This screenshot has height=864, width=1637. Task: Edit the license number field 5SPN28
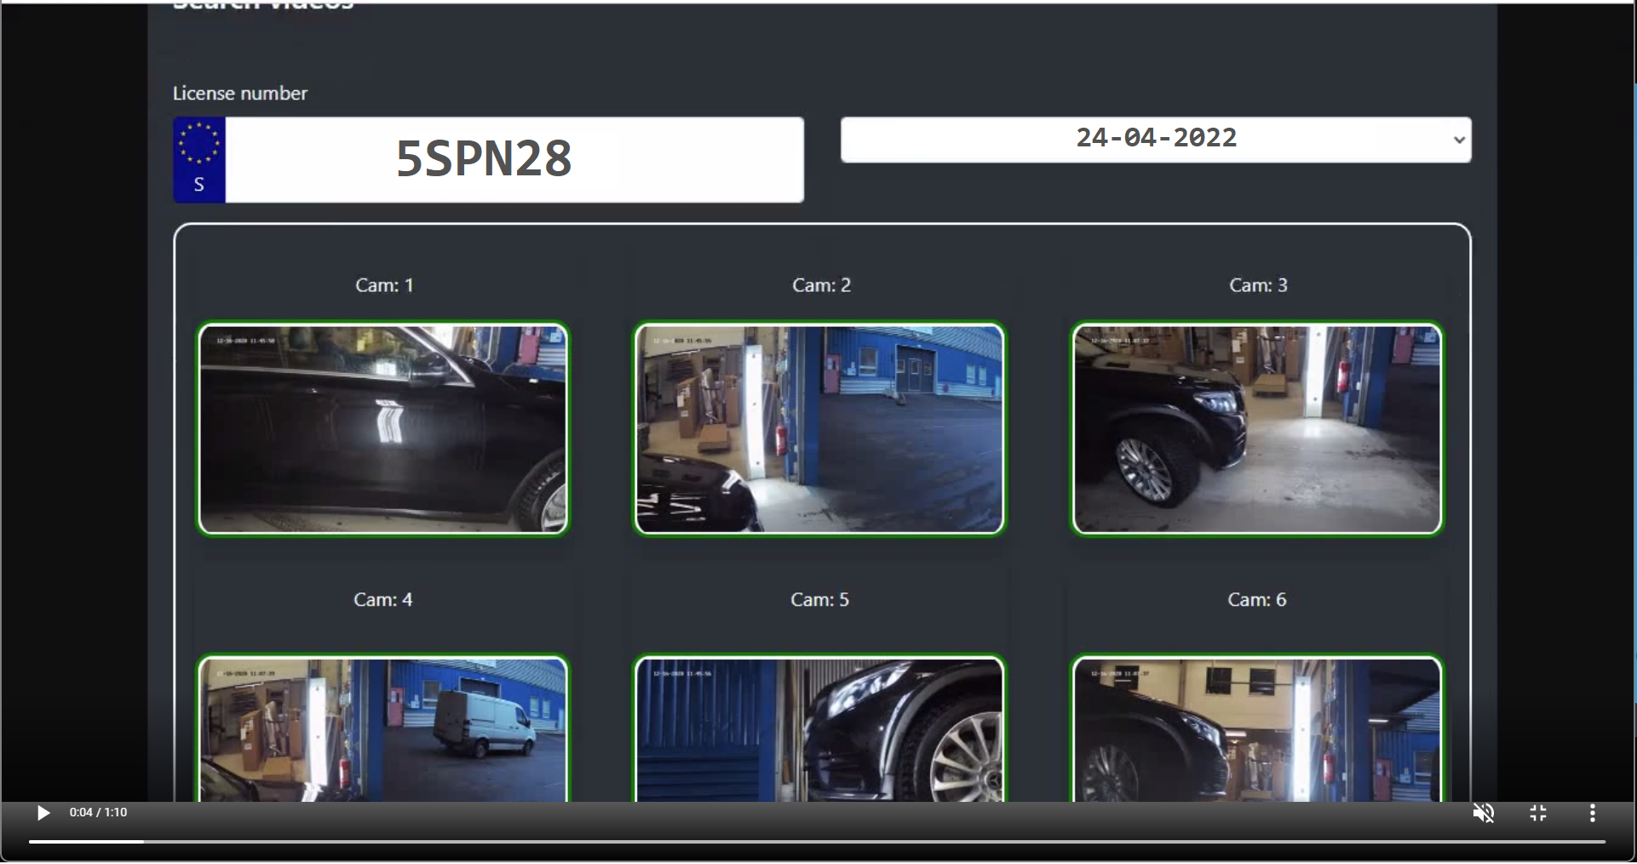point(514,160)
